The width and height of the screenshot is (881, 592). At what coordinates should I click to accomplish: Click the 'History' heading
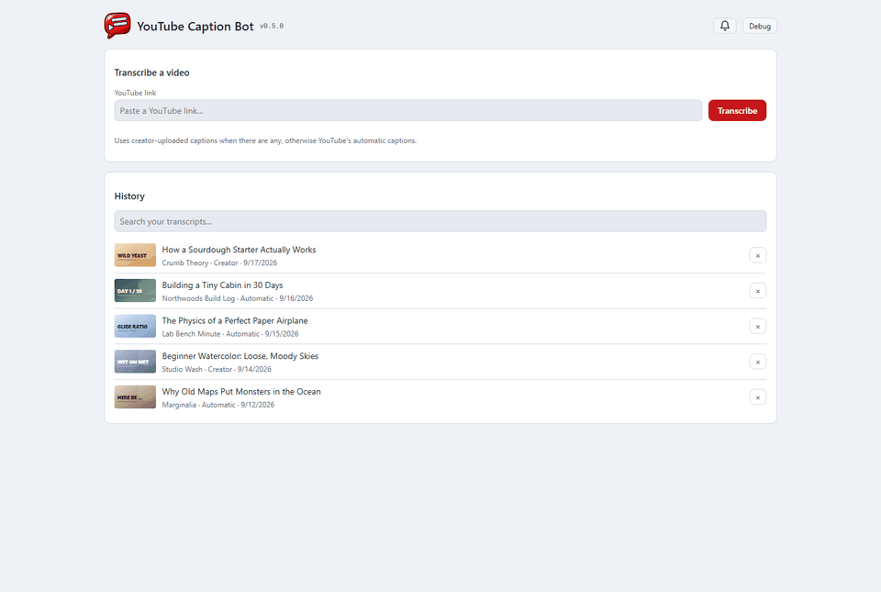129,196
